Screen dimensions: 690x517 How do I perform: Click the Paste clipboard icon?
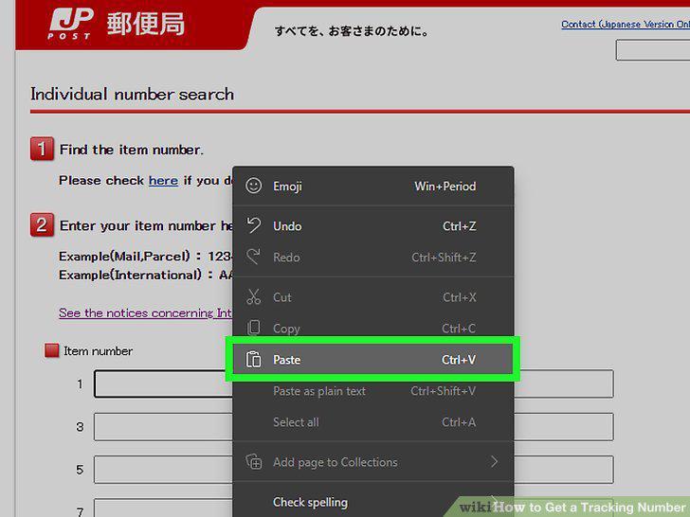click(253, 359)
